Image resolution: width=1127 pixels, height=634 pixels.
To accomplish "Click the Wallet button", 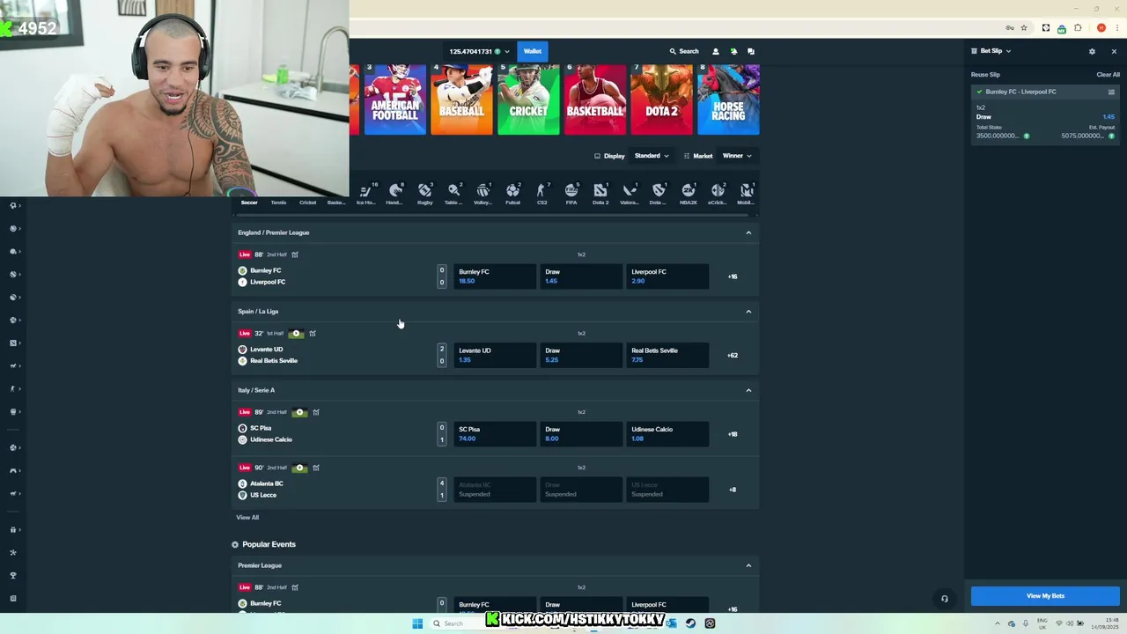I will tap(533, 51).
